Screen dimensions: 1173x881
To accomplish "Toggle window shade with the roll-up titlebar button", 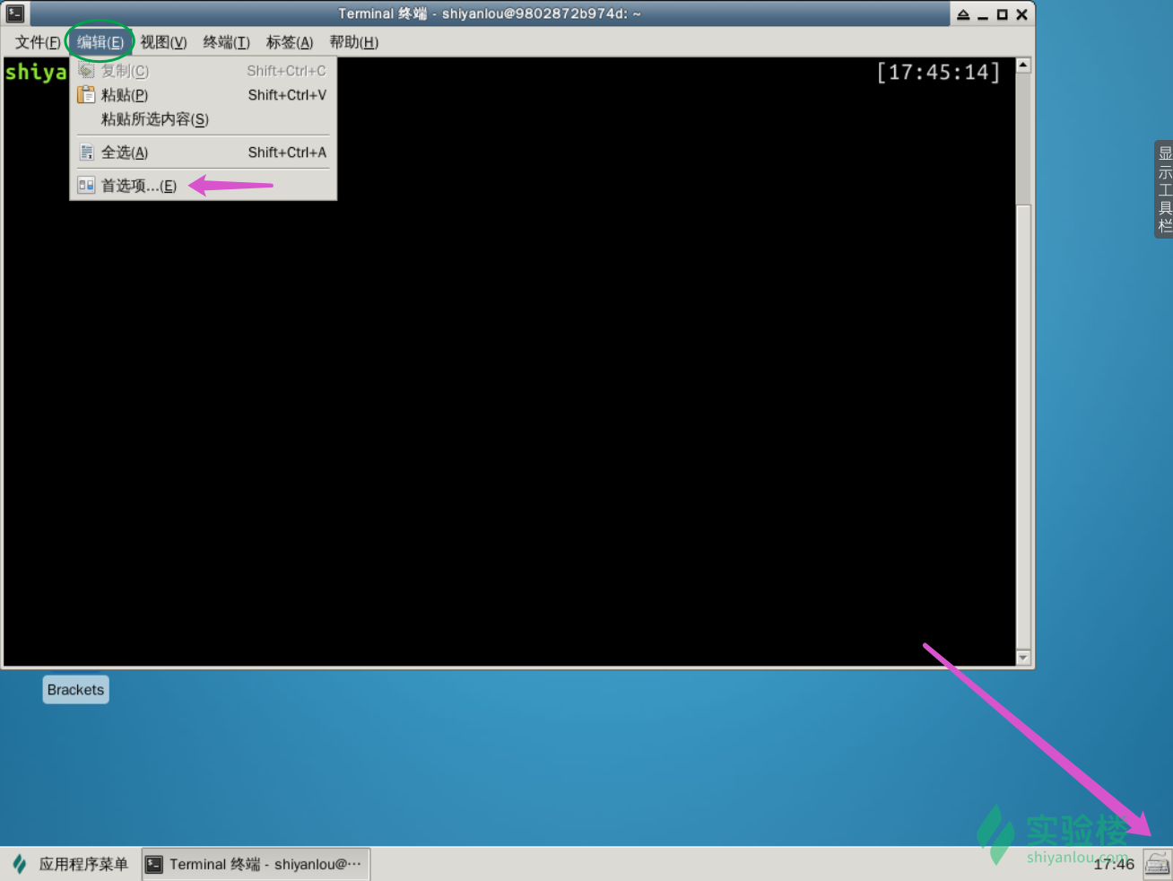I will (963, 13).
